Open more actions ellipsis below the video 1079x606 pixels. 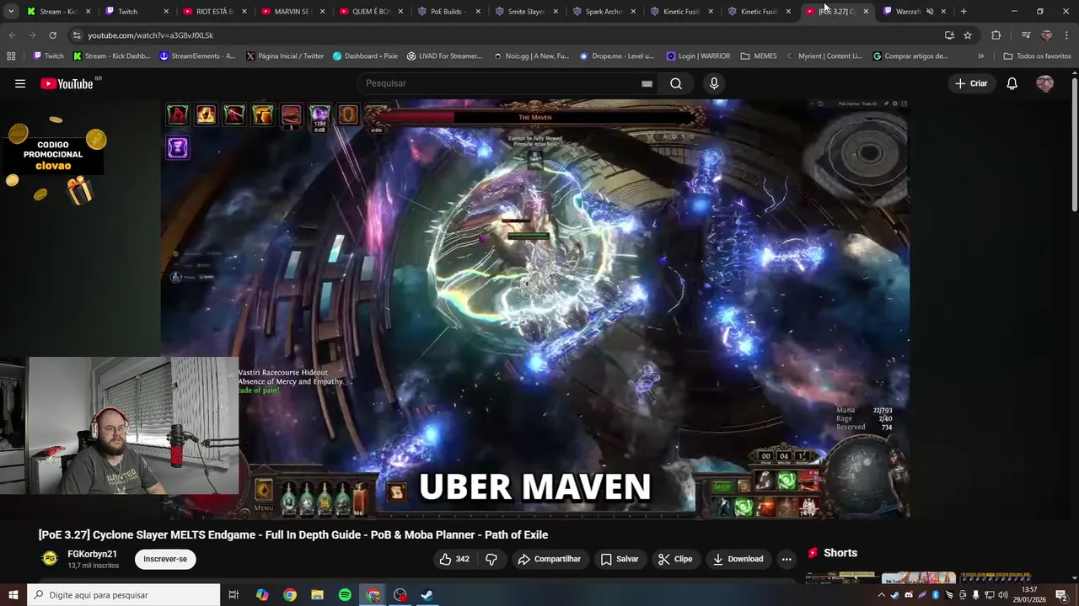tap(786, 559)
